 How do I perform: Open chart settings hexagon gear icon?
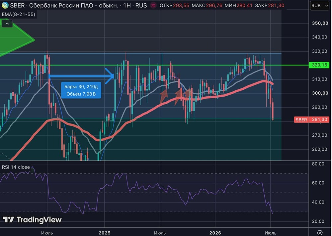(x=320, y=232)
